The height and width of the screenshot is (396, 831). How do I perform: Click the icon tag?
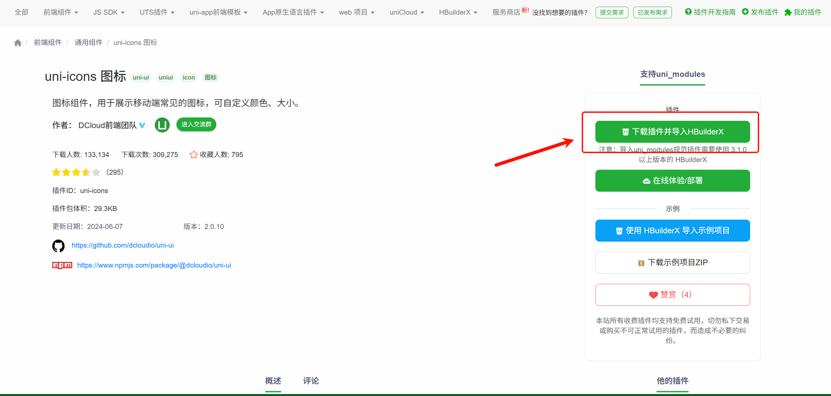coord(189,78)
